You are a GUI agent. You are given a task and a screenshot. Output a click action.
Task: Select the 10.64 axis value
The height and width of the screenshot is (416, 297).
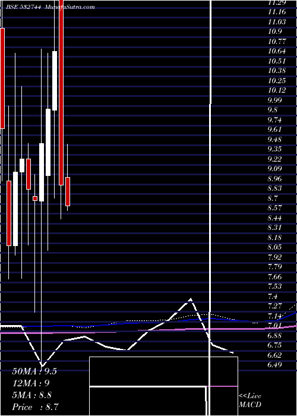tap(277, 51)
